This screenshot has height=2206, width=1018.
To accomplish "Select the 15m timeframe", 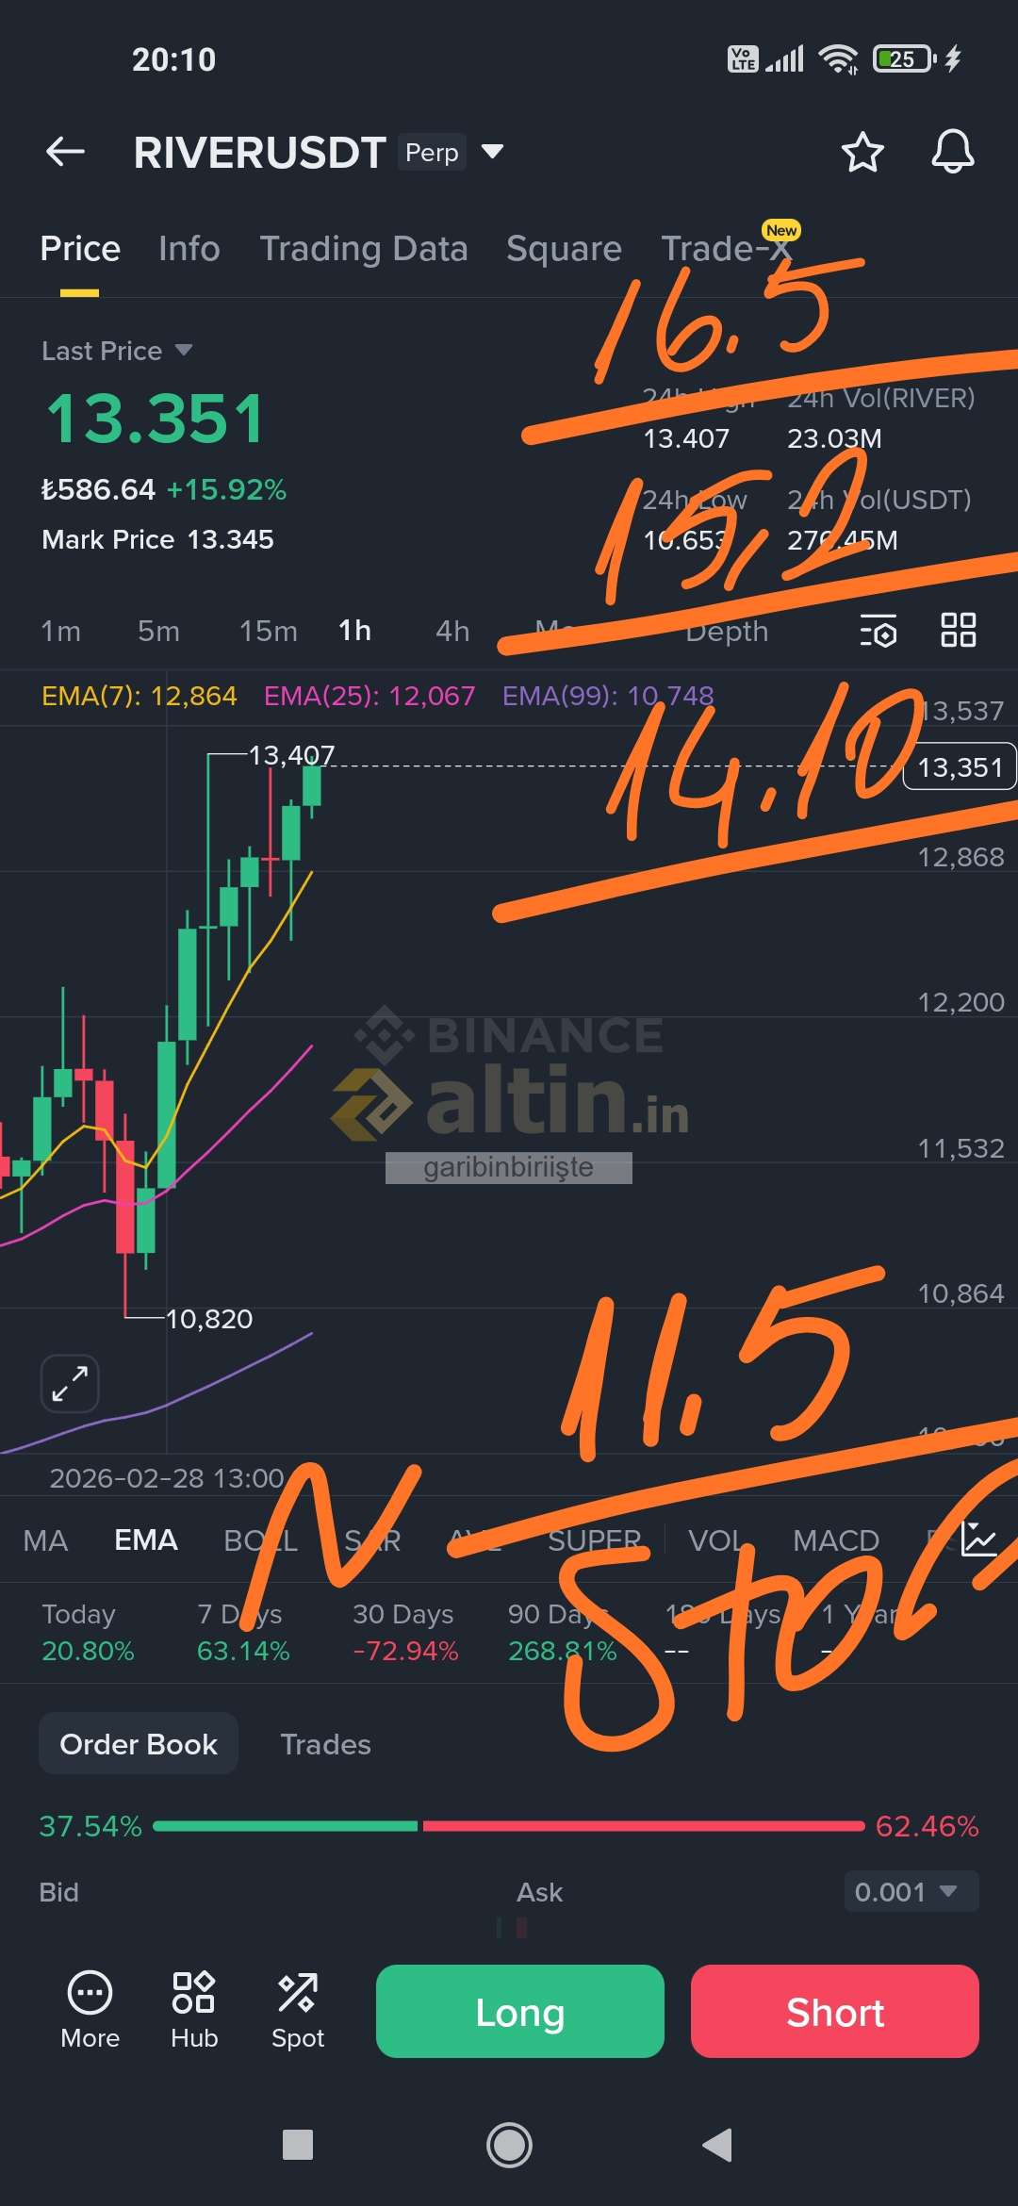I will [x=268, y=631].
